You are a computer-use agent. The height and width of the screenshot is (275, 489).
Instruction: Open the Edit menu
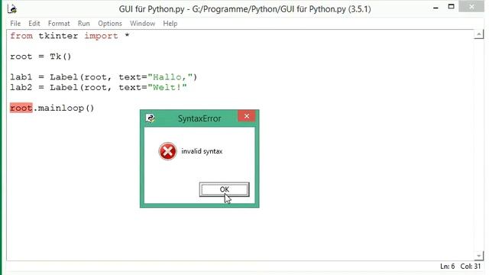34,24
